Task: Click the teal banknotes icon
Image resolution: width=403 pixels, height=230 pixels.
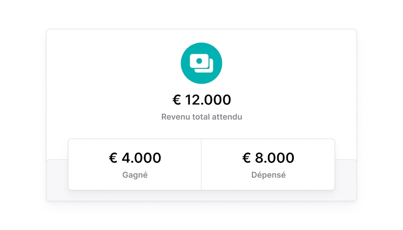Action: coord(201,63)
